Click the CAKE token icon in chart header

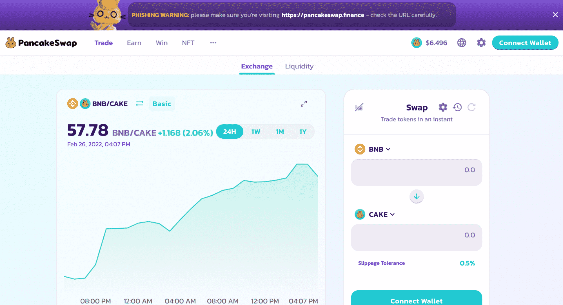(x=85, y=104)
